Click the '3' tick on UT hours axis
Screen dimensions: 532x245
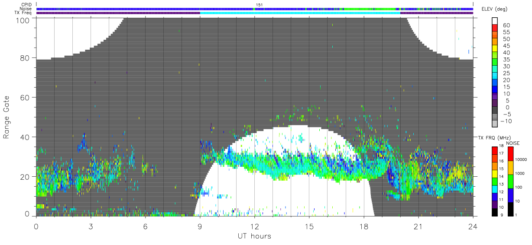click(x=91, y=226)
